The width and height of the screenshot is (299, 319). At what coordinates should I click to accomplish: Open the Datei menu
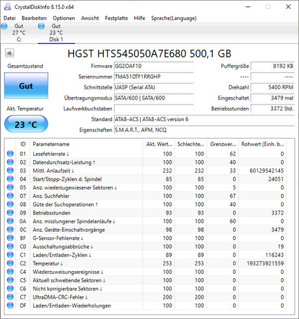[10, 18]
